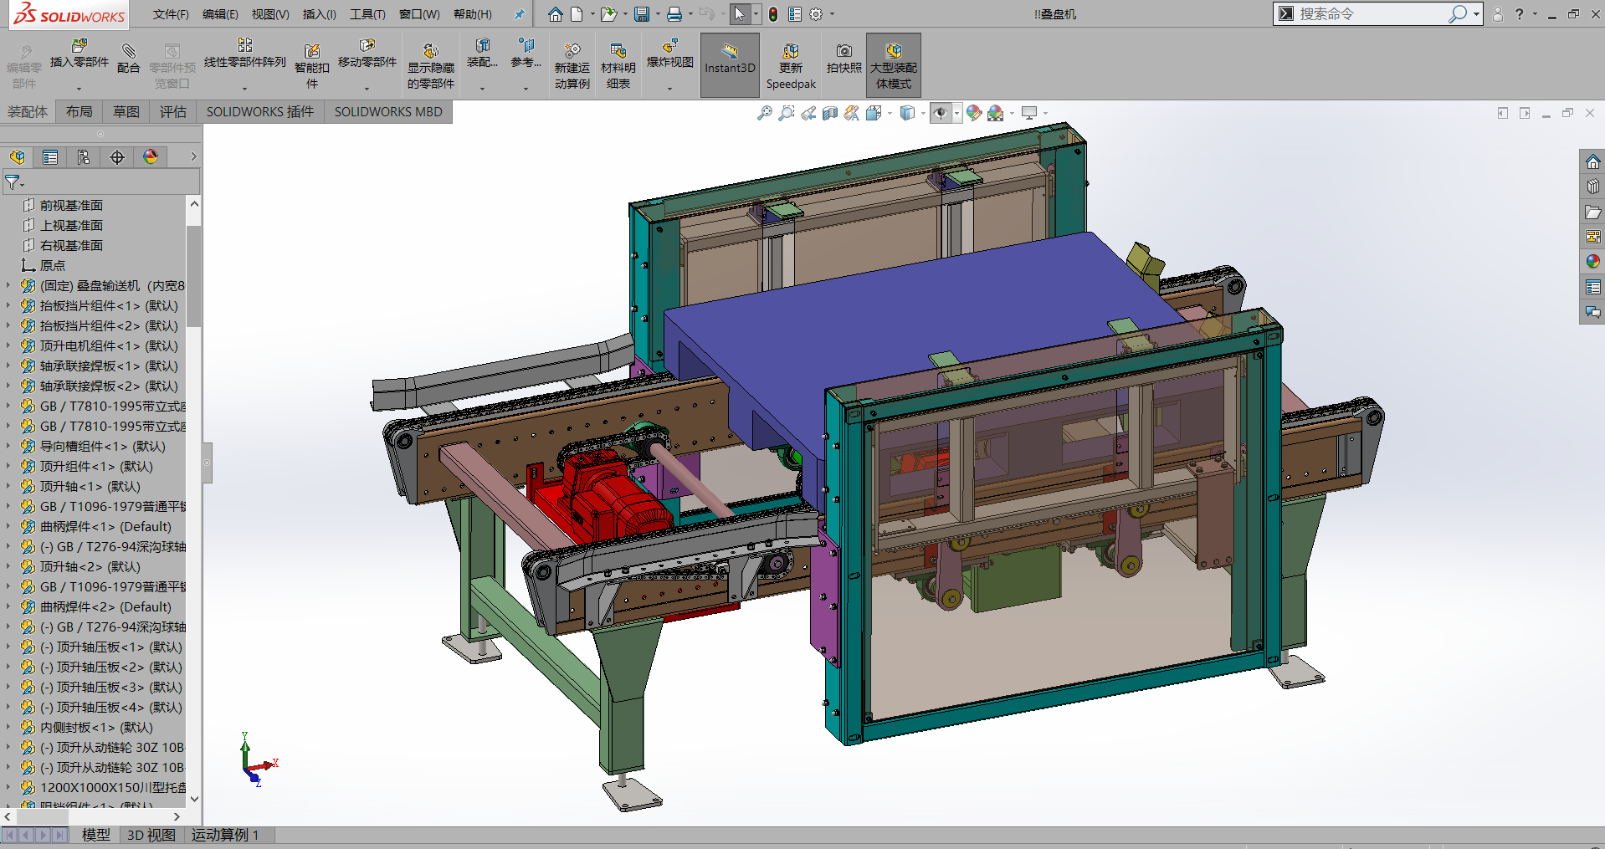
Task: Open the Design Library in the task pane
Action: [x=1592, y=187]
